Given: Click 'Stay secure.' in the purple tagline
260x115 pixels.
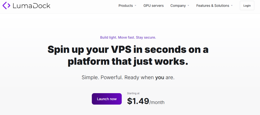Looking at the screenshot, I should (x=146, y=38).
